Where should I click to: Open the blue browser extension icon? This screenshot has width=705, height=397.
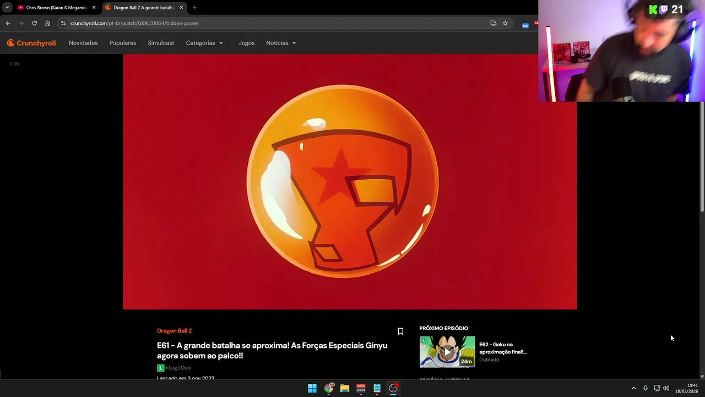click(525, 25)
